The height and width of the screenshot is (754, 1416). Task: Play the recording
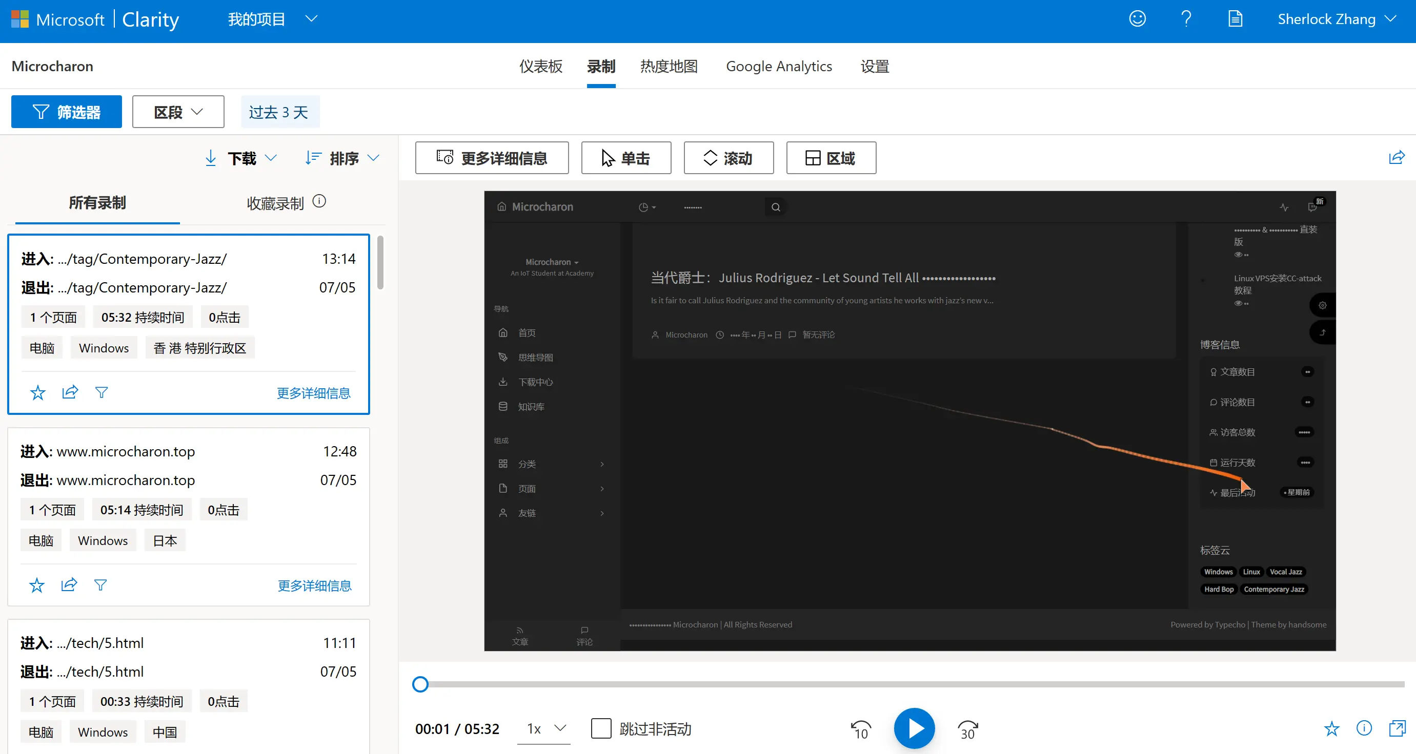pos(914,729)
